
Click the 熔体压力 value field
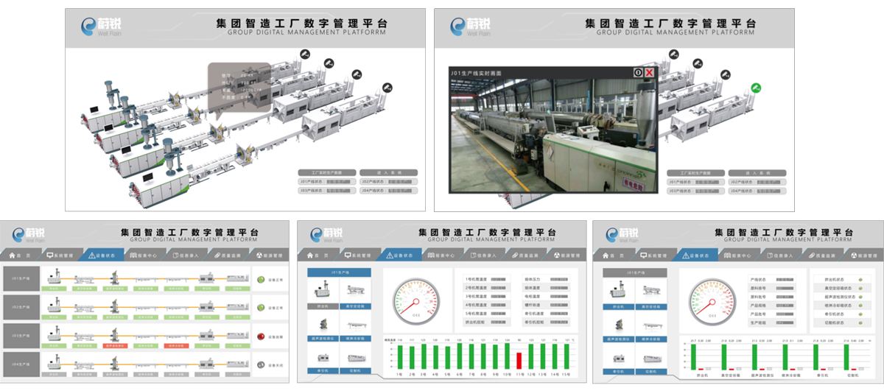(557, 280)
